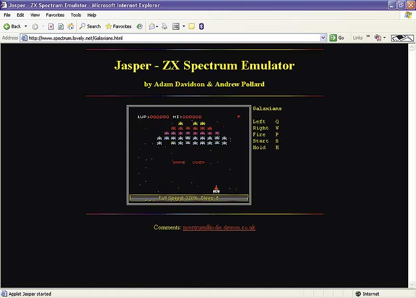The width and height of the screenshot is (416, 298).
Task: Open the Edit menu
Action: click(x=20, y=15)
